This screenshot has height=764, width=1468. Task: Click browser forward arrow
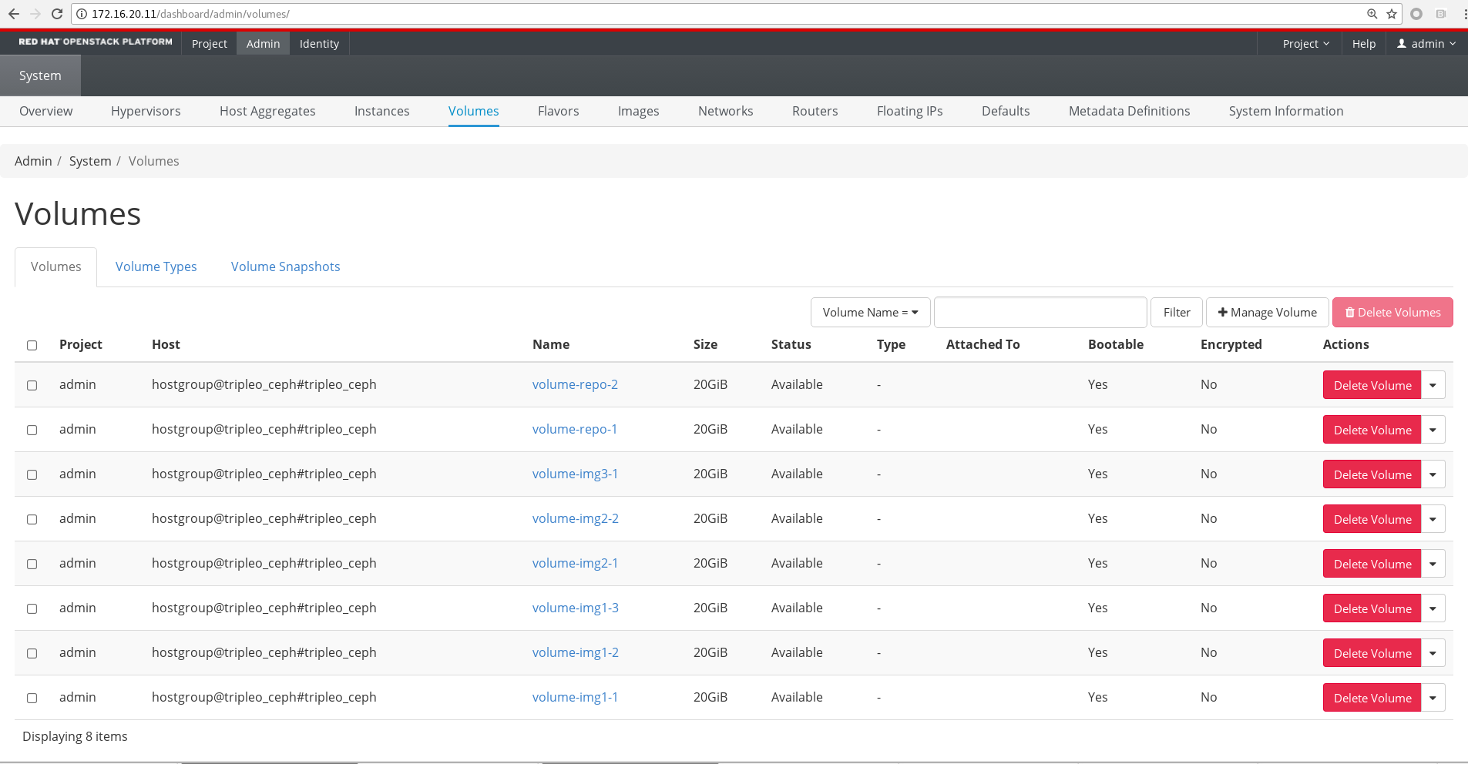(x=35, y=14)
